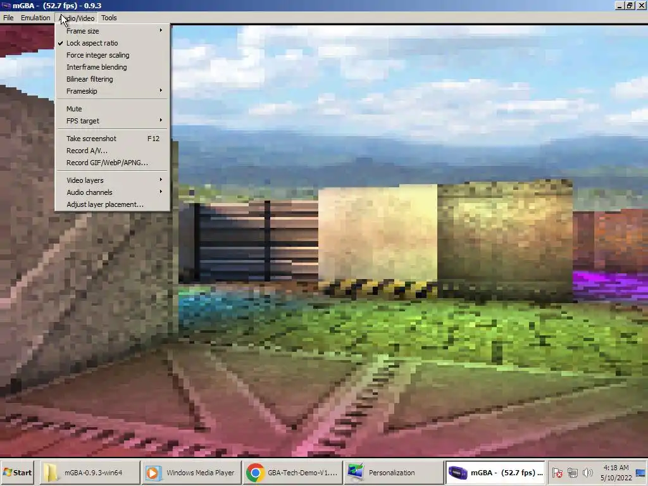Expand the FPS target submenu
Screen dimensions: 648x486
pyautogui.click(x=113, y=121)
